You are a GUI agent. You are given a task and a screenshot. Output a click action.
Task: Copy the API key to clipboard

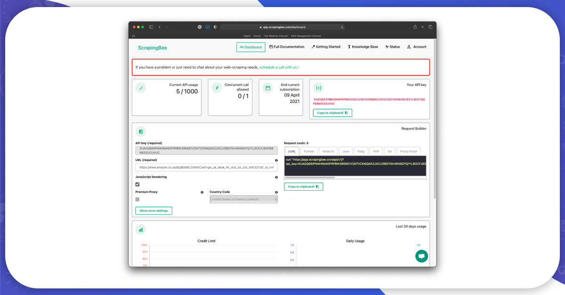tap(332, 113)
